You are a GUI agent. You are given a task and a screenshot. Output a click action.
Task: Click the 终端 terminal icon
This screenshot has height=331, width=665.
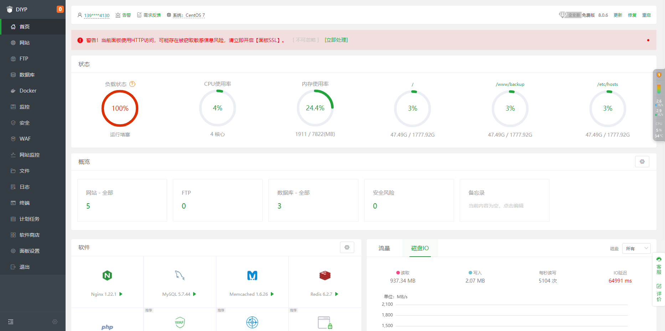(13, 203)
